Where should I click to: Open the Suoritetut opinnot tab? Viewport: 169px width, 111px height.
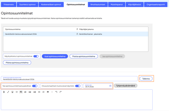(x=27, y=5)
